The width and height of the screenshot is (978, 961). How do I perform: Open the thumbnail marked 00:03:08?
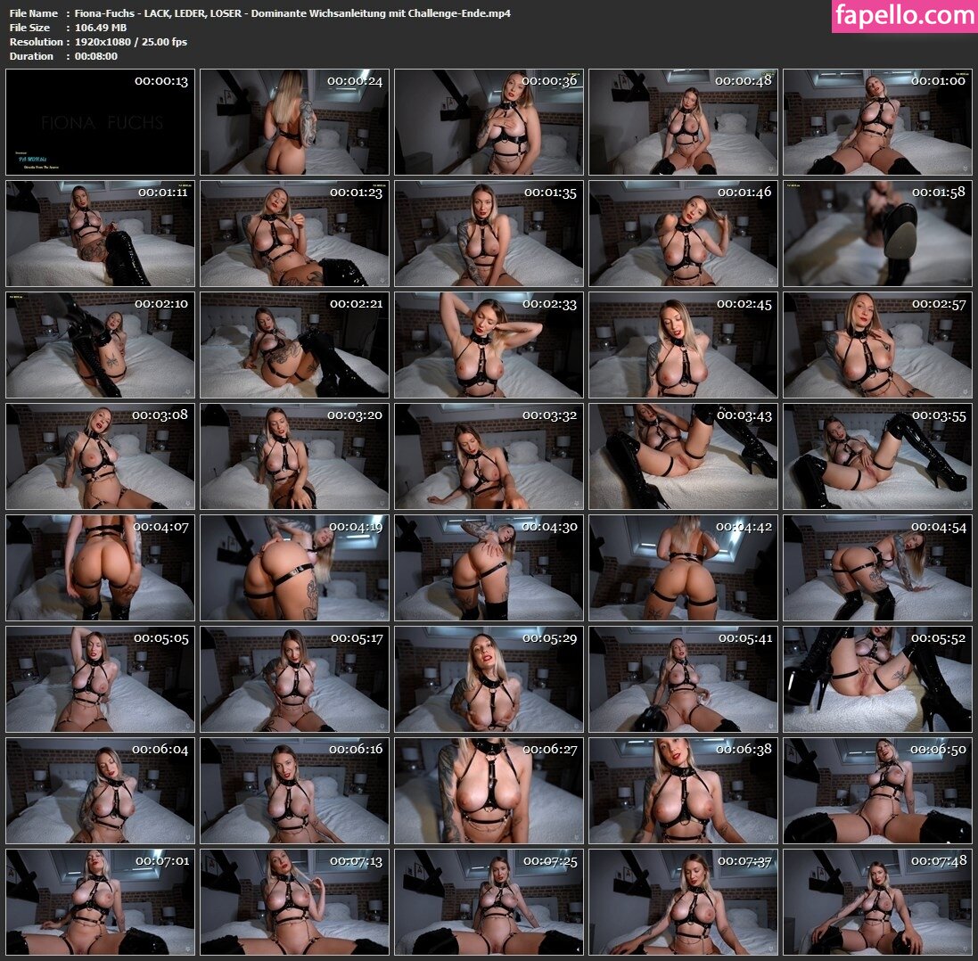pos(100,456)
